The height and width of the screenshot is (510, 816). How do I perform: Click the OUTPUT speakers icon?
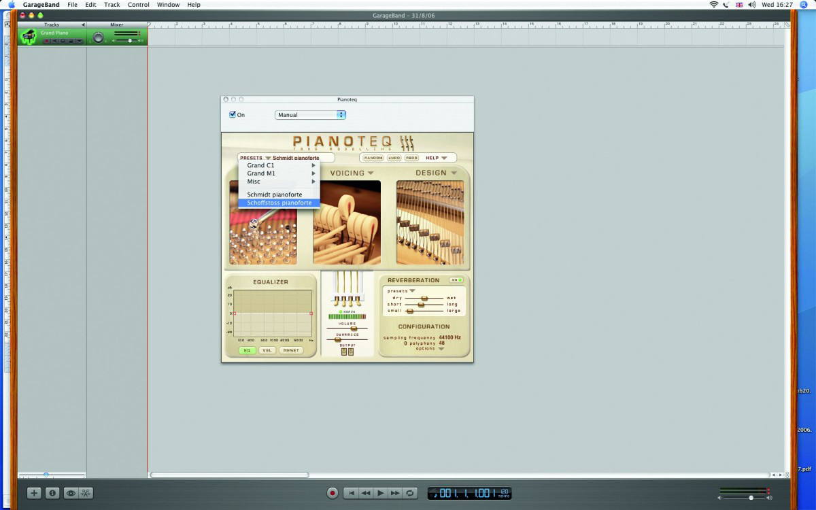click(347, 352)
